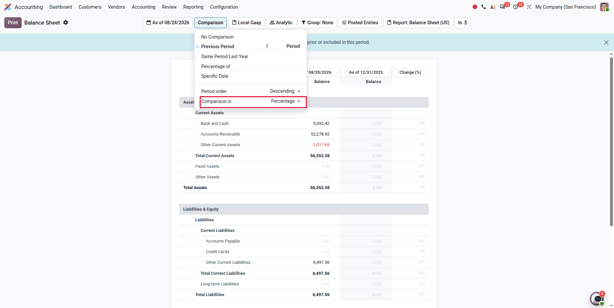Unfold the Accounts Payable row arrow
Screen dimensions: 614x308
[203, 241]
